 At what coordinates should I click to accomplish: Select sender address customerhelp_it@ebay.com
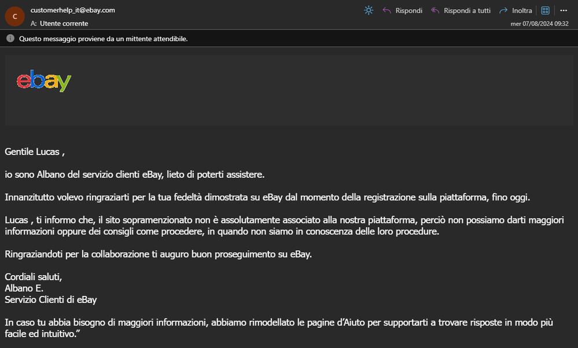point(72,10)
